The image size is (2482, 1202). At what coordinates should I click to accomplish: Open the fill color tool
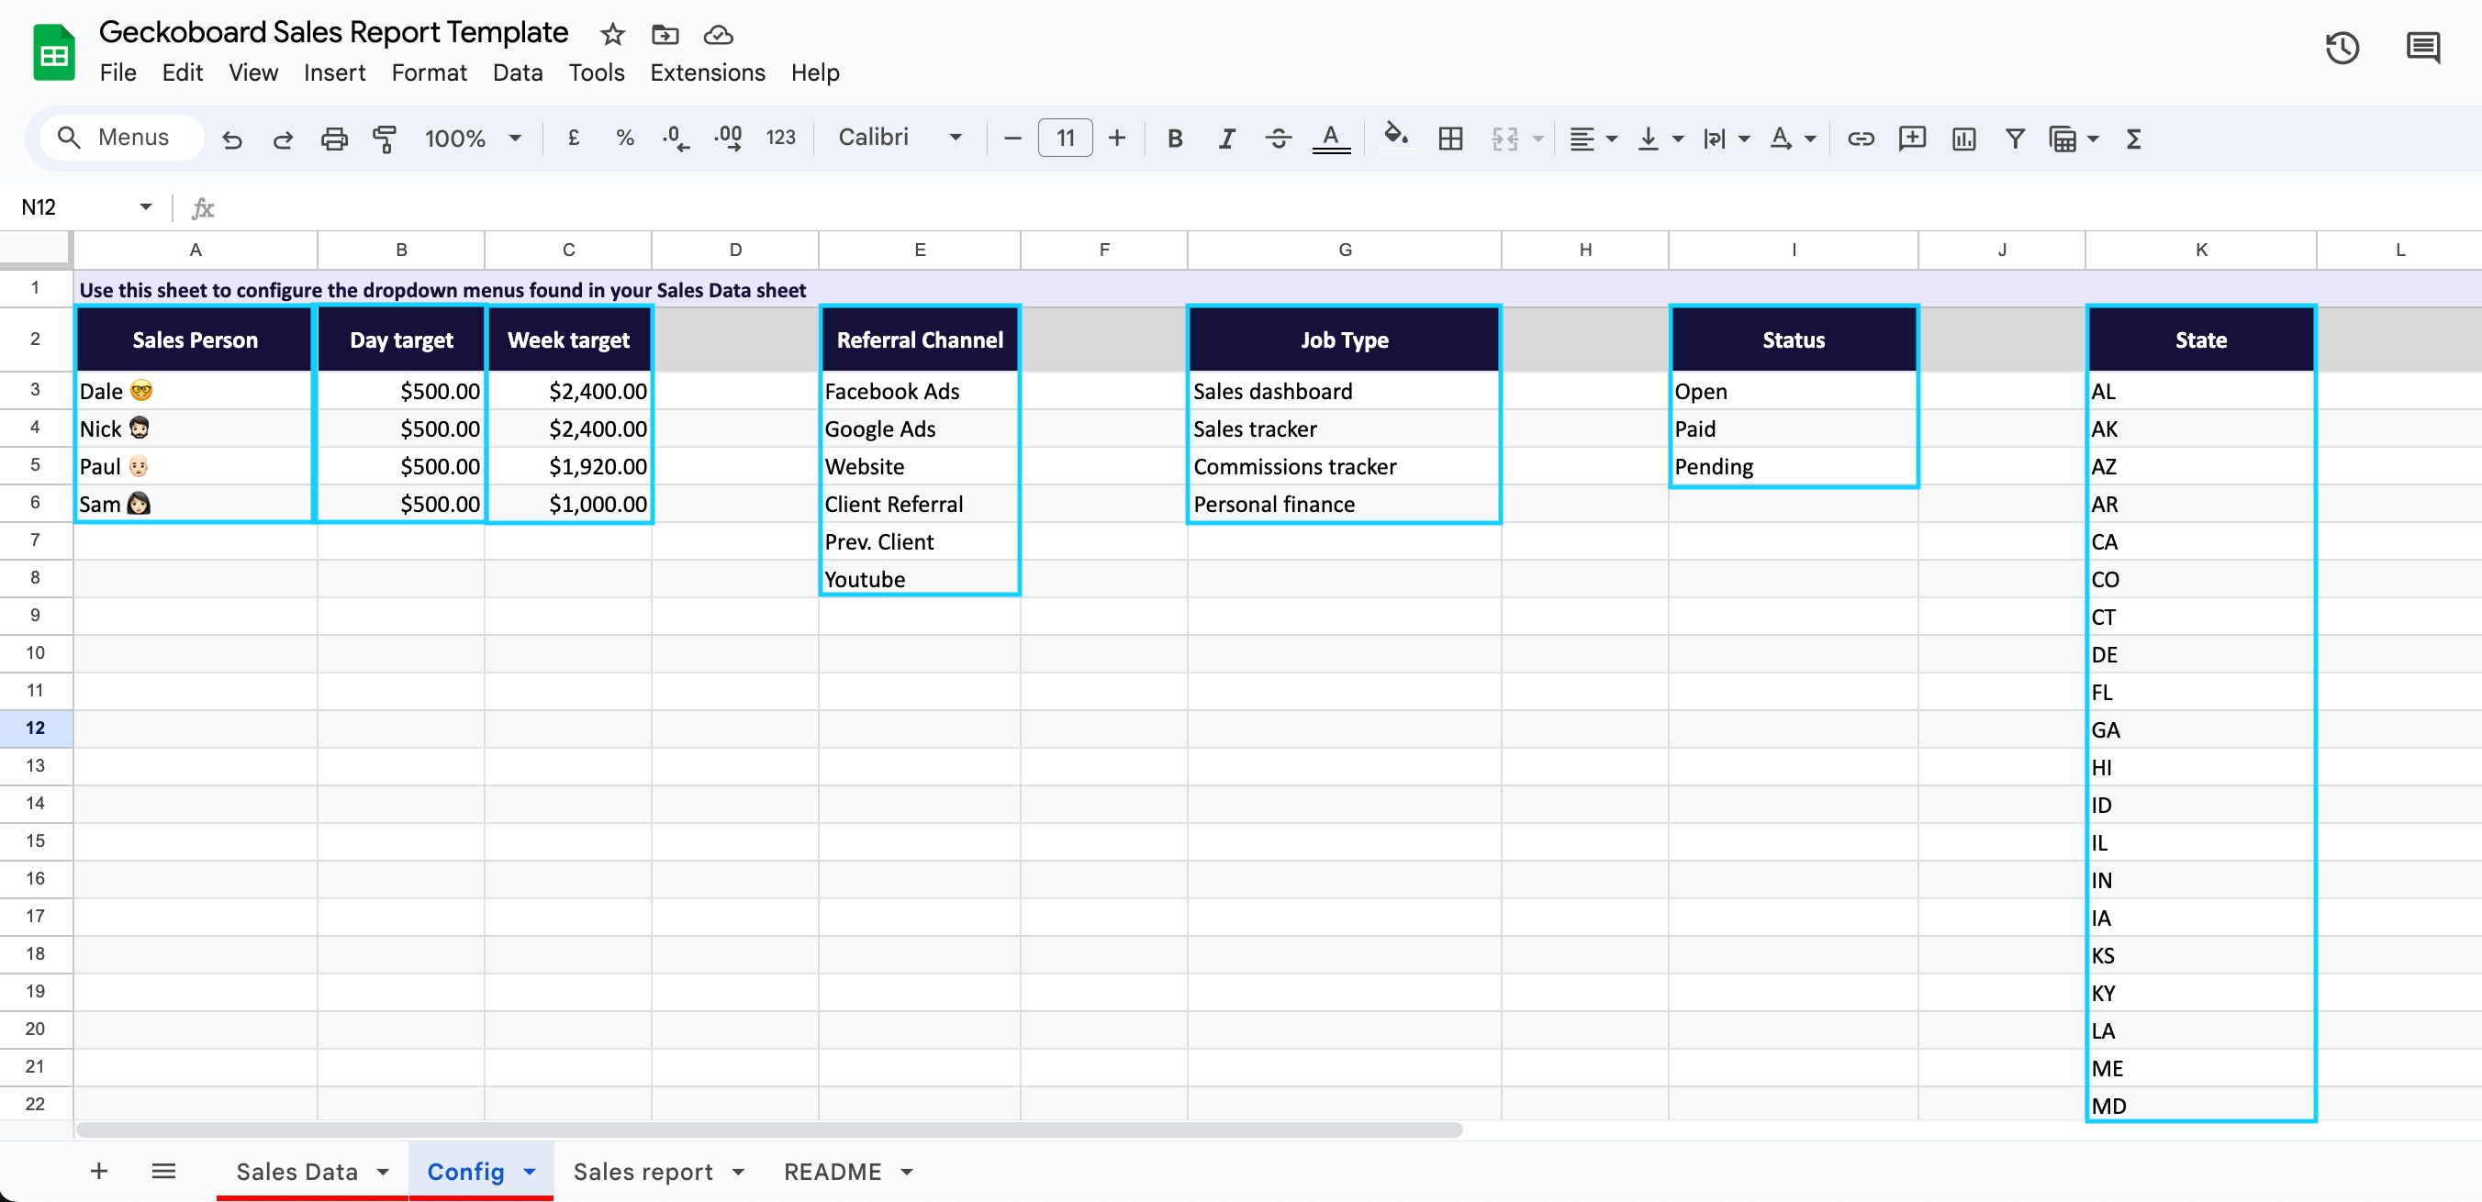pos(1397,138)
